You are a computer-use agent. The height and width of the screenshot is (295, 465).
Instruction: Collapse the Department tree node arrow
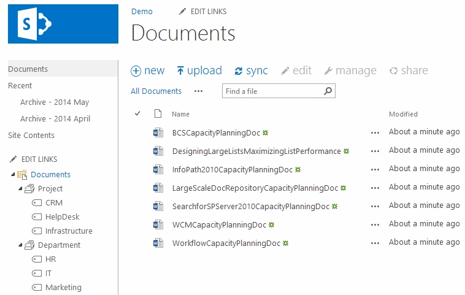coord(20,245)
